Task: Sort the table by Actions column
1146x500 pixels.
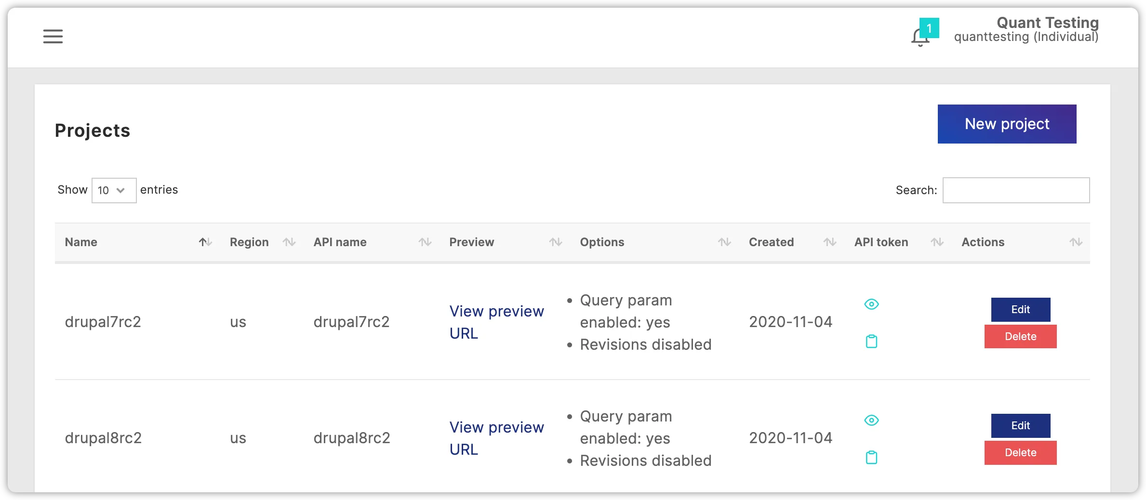Action: coord(1076,242)
